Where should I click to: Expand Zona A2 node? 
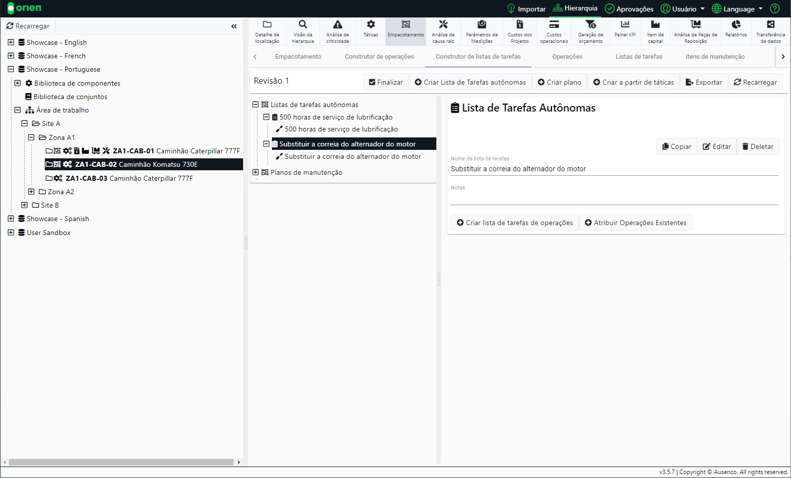pyautogui.click(x=31, y=192)
